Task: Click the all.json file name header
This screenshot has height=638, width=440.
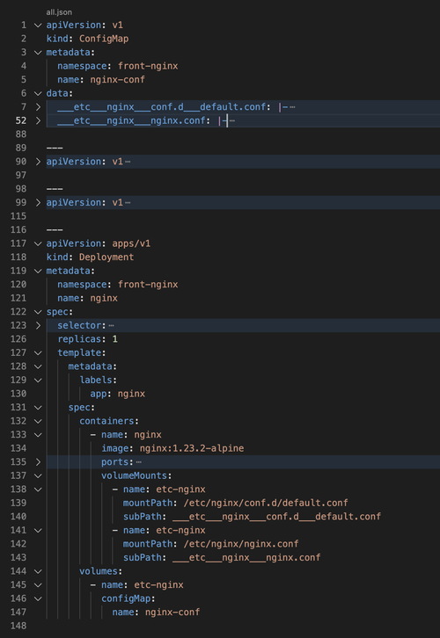Action: pos(59,12)
